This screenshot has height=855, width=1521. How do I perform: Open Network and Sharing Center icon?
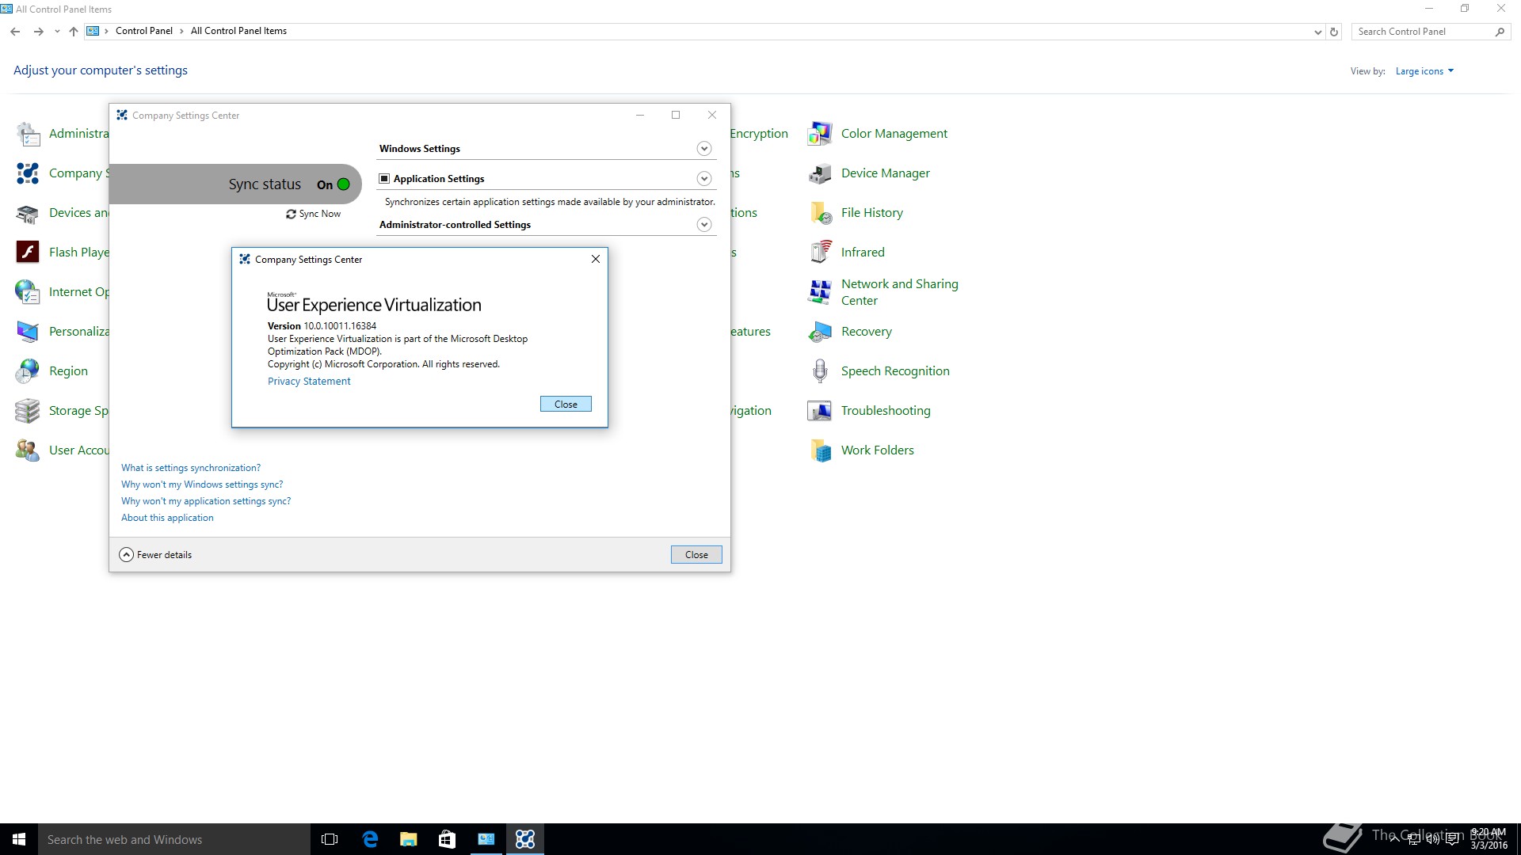820,292
